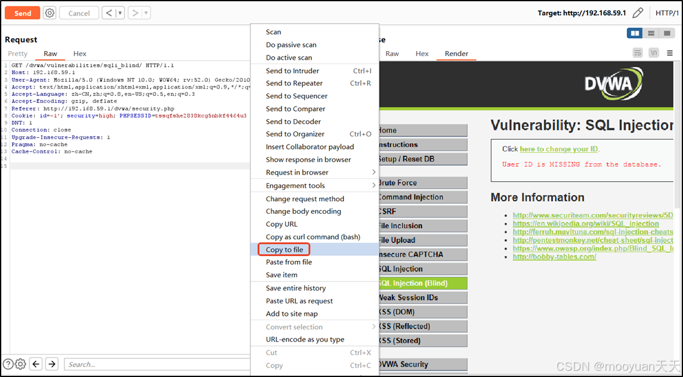
Task: Go forward with the next request arrow
Action: (x=135, y=13)
